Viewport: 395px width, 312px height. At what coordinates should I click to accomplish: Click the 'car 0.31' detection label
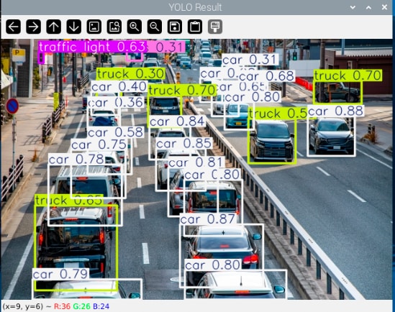click(x=250, y=60)
